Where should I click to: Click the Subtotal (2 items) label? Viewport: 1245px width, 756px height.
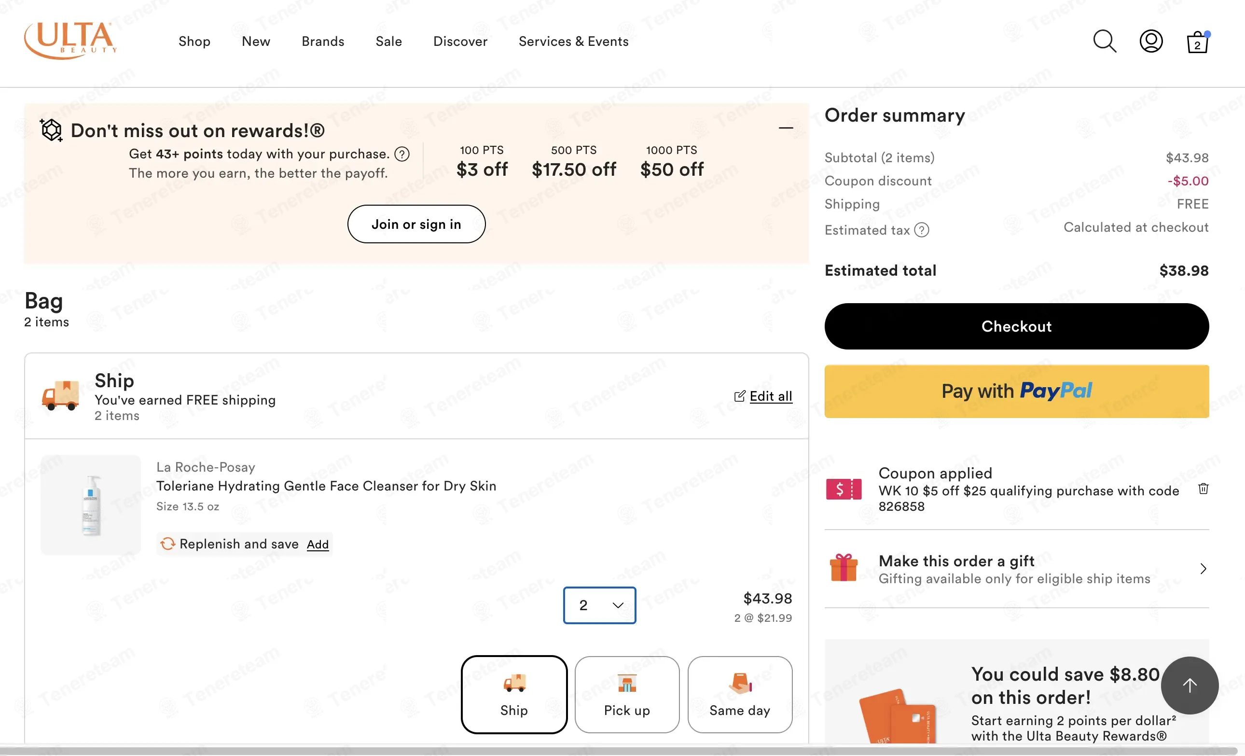click(x=880, y=158)
